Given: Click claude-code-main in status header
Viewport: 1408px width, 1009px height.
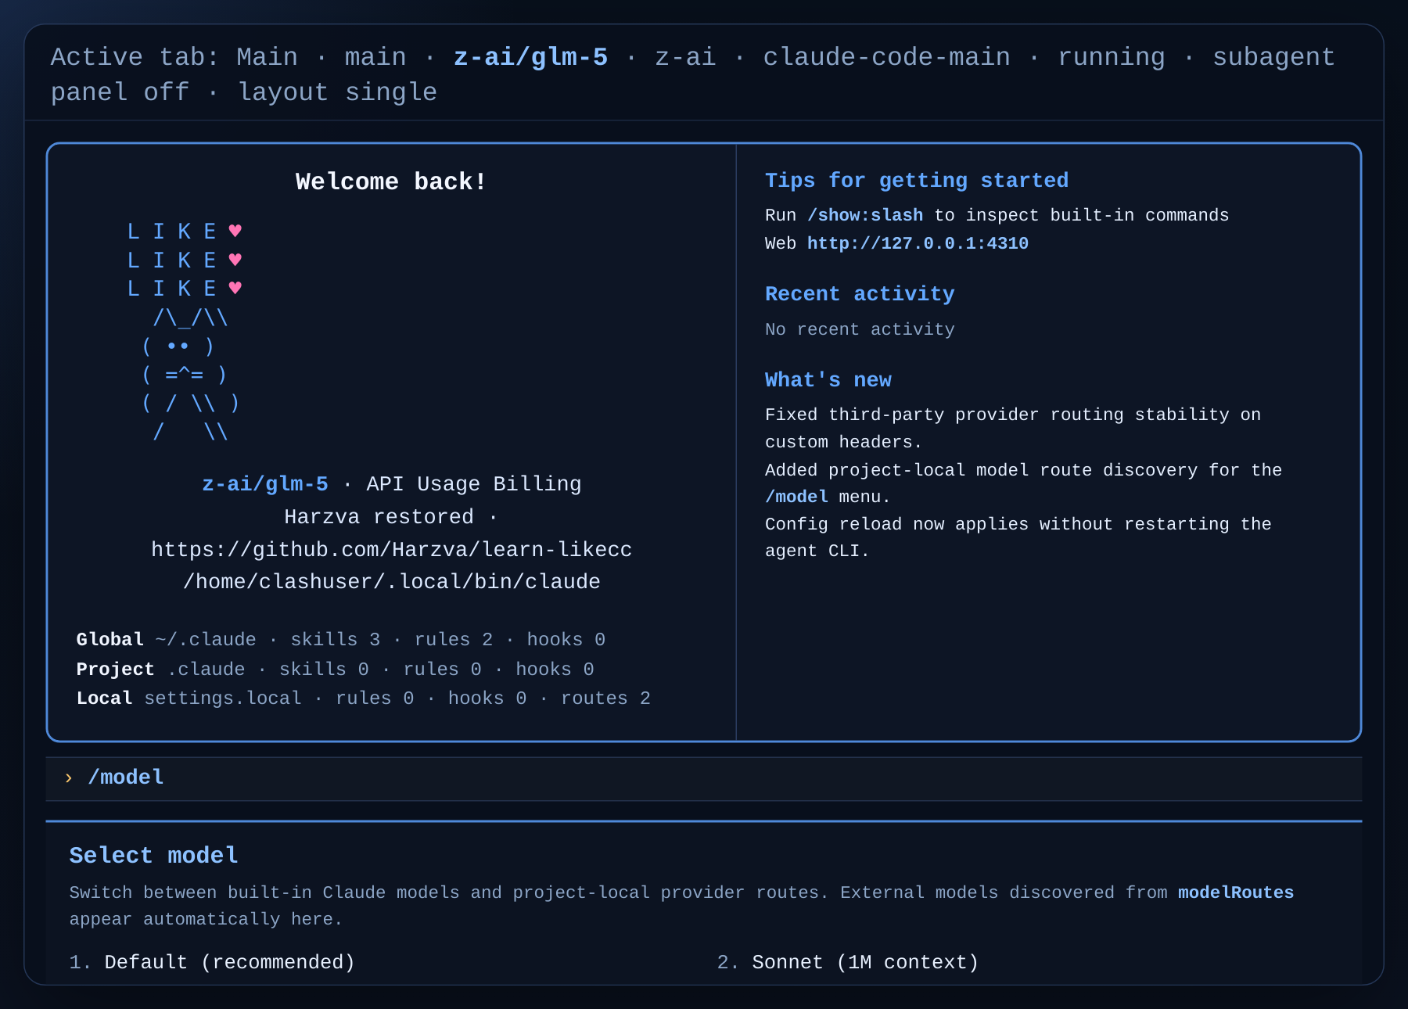Looking at the screenshot, I should pos(886,57).
